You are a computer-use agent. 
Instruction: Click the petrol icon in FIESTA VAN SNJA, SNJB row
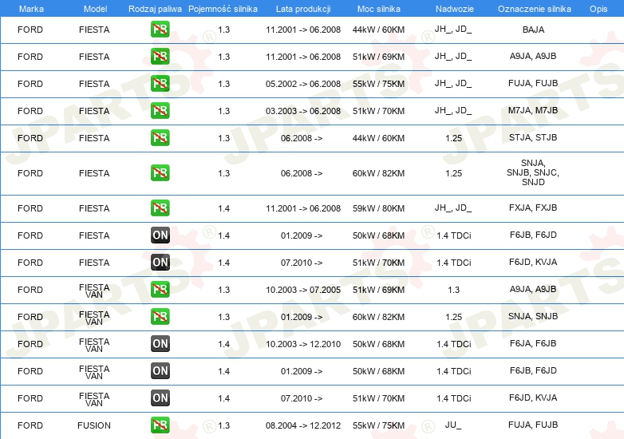pyautogui.click(x=160, y=316)
